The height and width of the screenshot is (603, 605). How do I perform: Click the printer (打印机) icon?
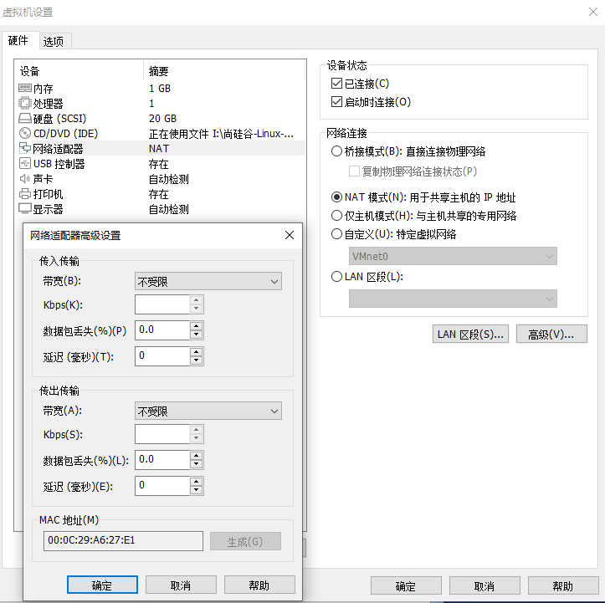pyautogui.click(x=25, y=193)
